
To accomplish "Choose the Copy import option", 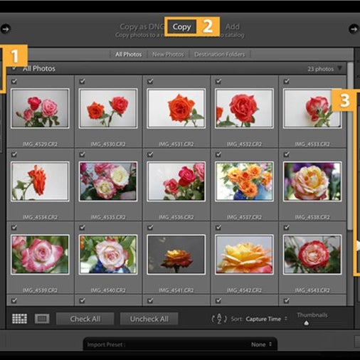I will 181,27.
